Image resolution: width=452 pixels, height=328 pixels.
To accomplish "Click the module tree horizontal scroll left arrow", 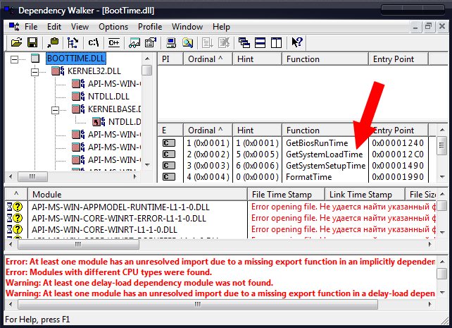I will [11, 176].
